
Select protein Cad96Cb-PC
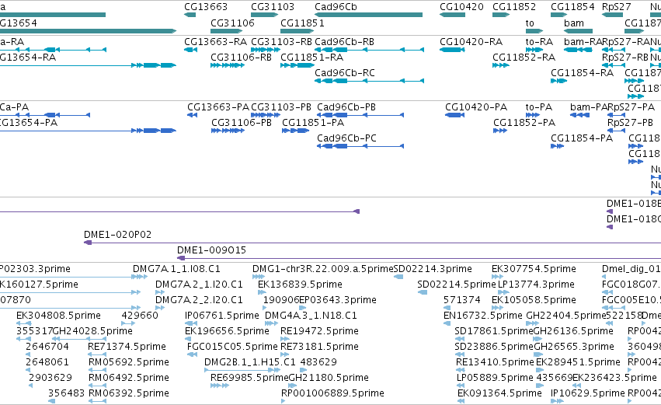[360, 146]
